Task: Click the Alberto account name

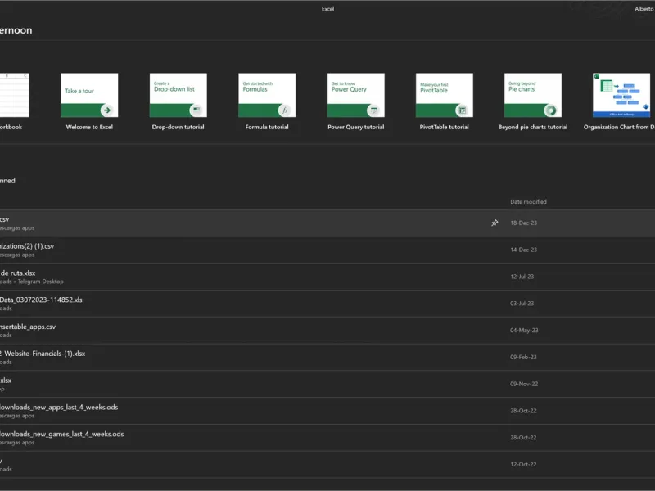Action: pyautogui.click(x=644, y=9)
